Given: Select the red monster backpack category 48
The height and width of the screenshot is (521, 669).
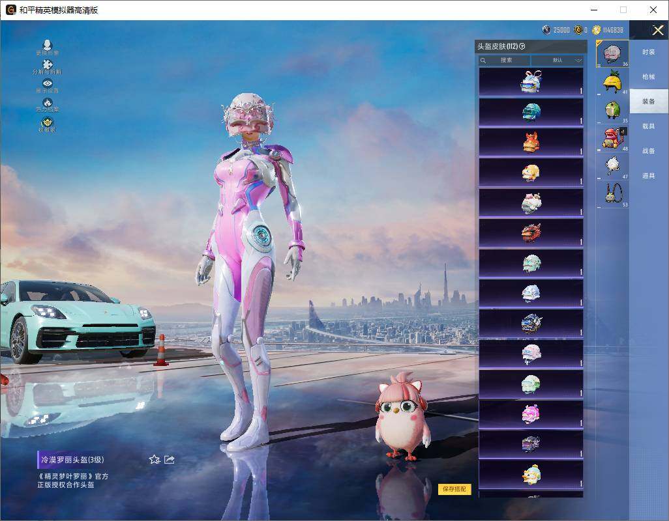Looking at the screenshot, I should click(612, 138).
